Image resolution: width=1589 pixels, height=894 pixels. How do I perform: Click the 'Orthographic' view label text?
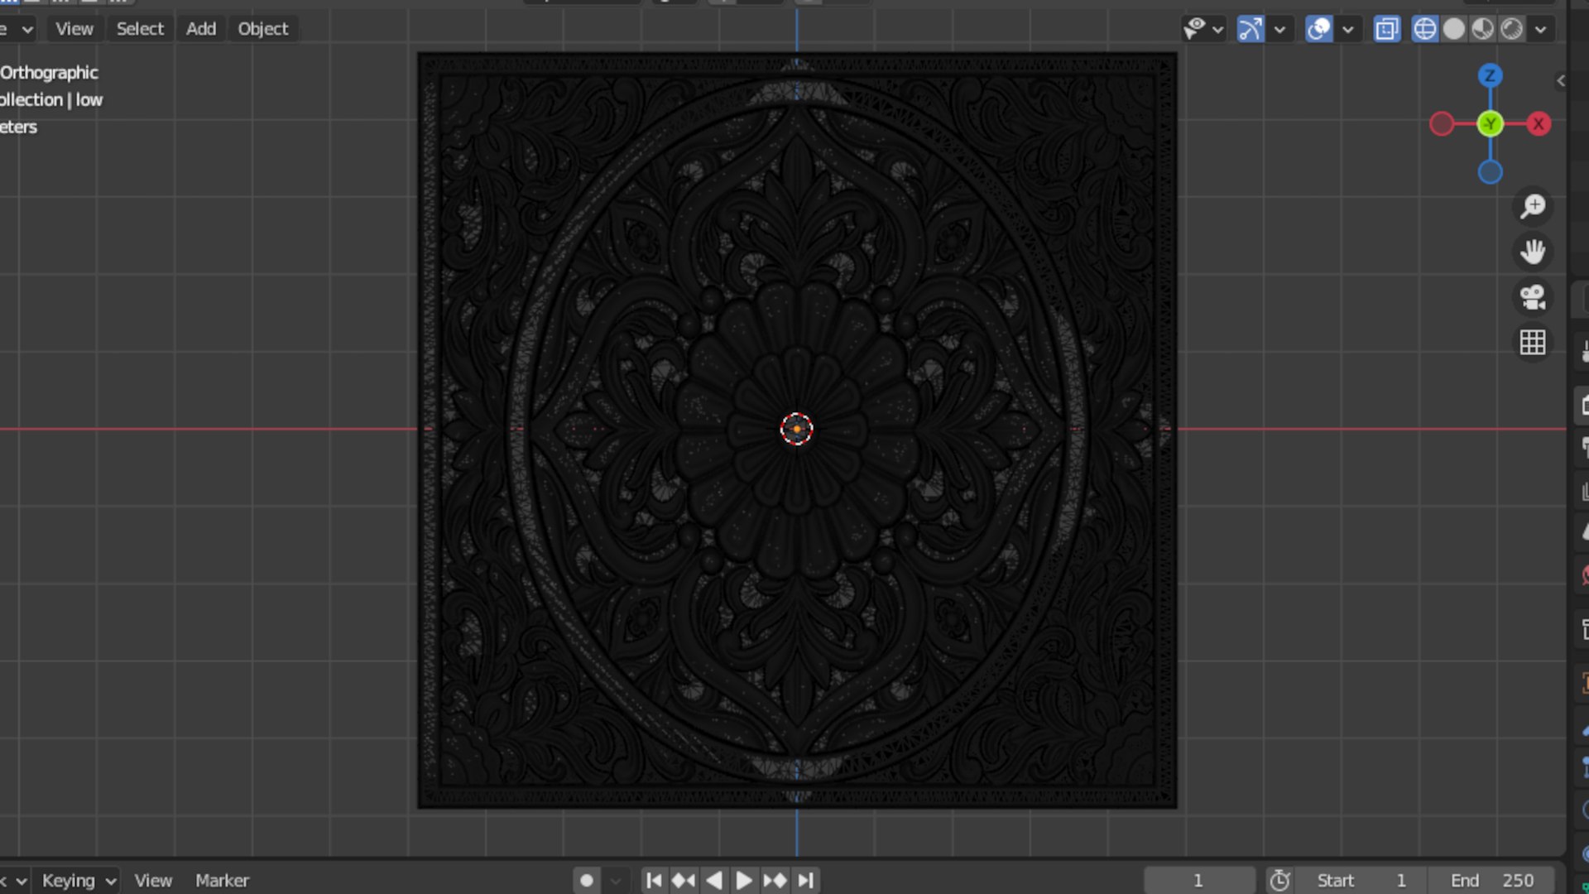point(49,73)
